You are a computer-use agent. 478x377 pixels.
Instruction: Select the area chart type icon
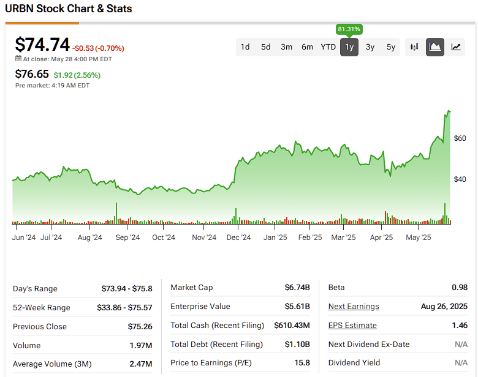tap(435, 47)
